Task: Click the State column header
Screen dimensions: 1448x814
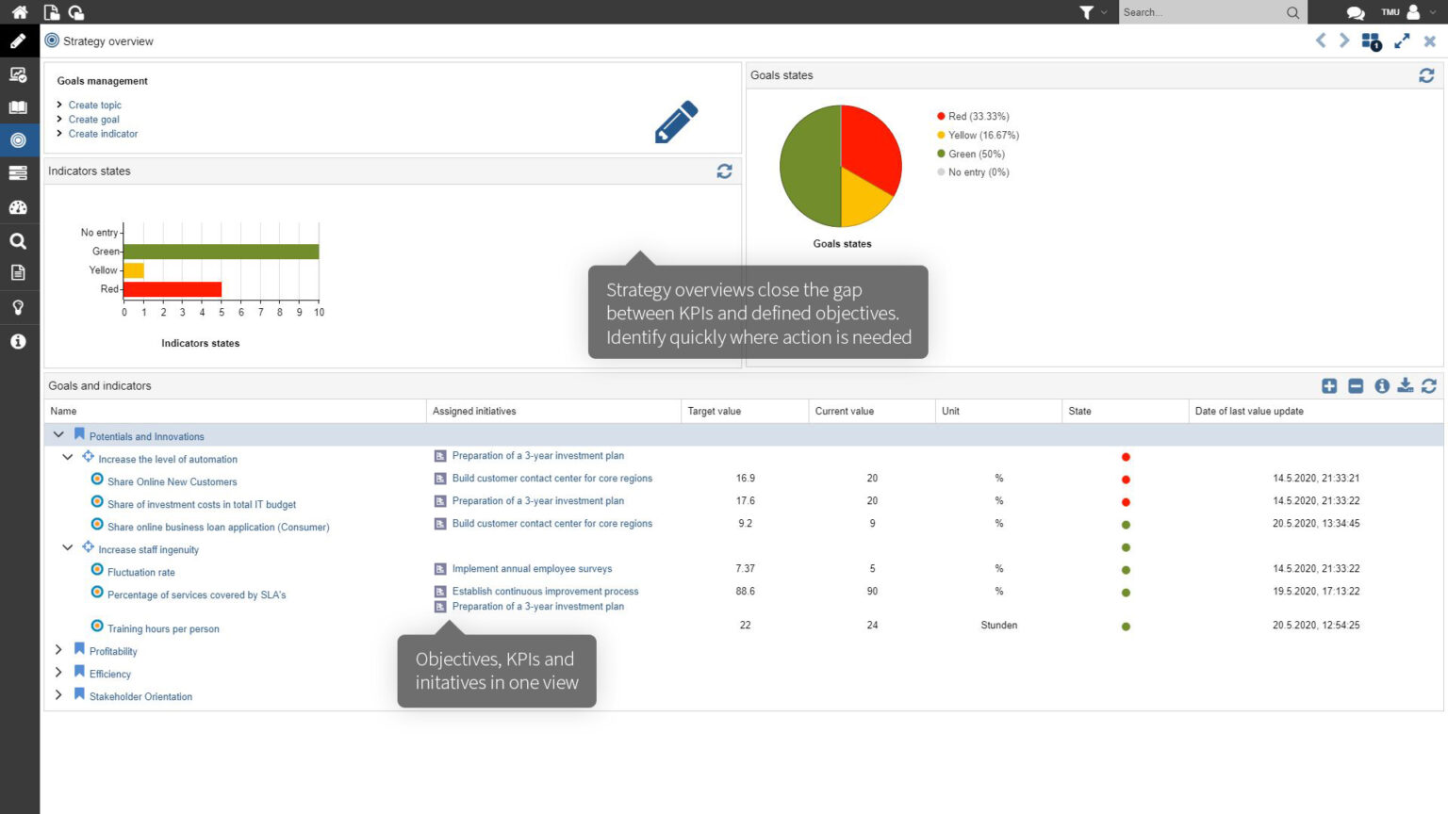Action: 1079,411
